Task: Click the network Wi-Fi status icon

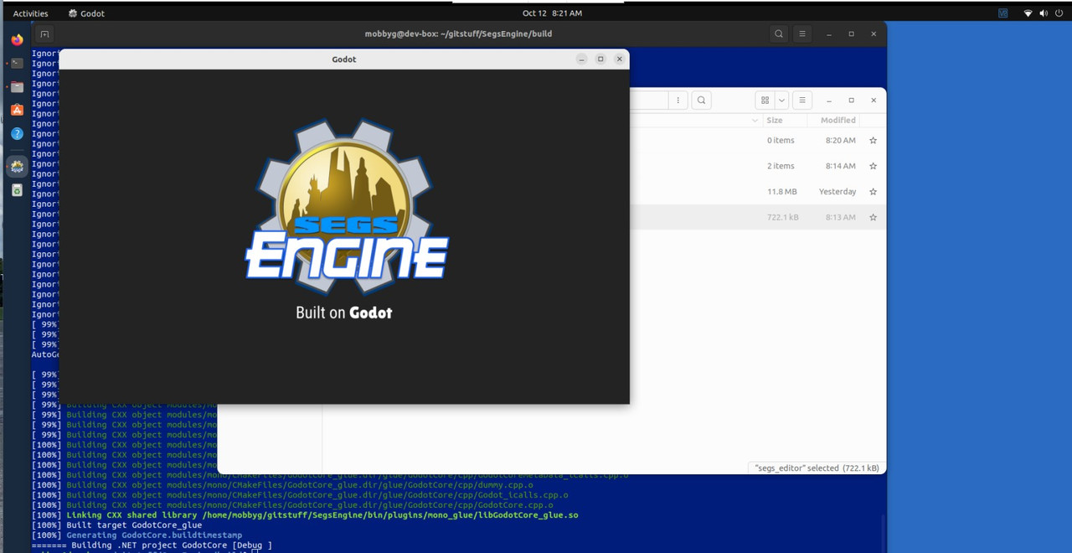Action: 1028,13
